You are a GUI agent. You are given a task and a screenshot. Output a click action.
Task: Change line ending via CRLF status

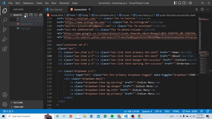point(167,111)
